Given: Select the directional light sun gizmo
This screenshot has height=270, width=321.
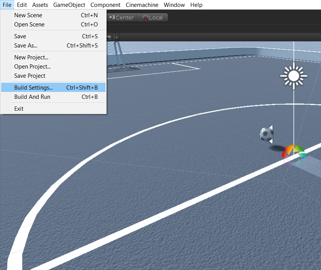Looking at the screenshot, I should [x=293, y=76].
